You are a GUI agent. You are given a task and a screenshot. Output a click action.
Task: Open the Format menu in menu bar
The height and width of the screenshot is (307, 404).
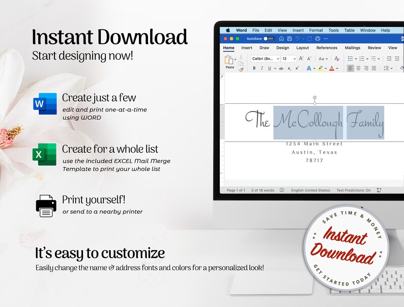tap(316, 30)
